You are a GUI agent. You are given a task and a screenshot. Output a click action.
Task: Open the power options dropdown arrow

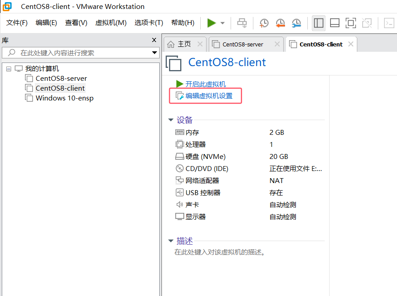click(x=223, y=23)
